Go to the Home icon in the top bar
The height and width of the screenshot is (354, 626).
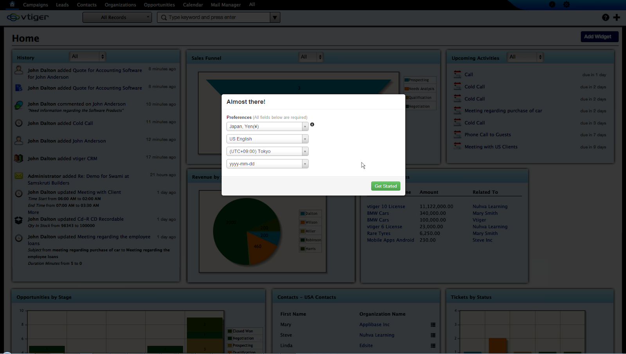pos(12,4)
